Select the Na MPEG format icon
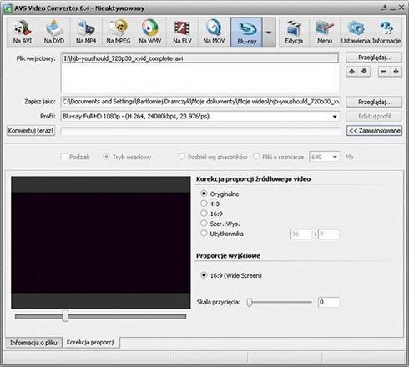409x367 pixels. 119,32
